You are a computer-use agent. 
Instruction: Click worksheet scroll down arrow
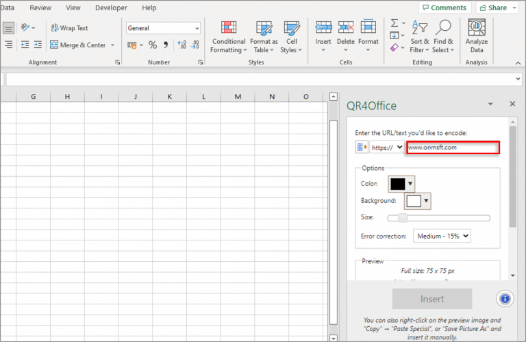(x=333, y=338)
